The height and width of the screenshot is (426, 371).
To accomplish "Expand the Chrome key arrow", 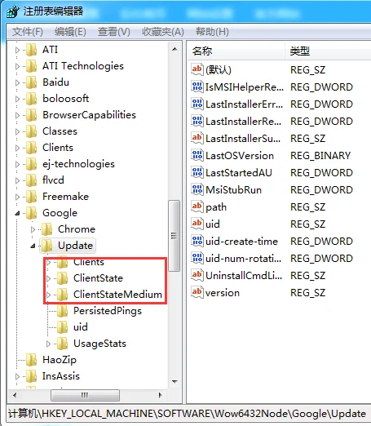I will [33, 229].
